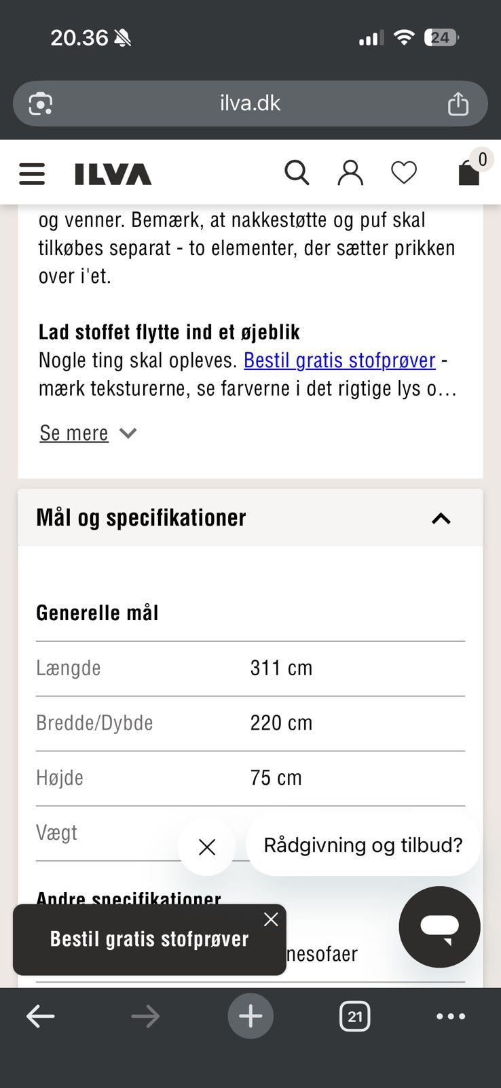Close the Bestil gratis stofprøver banner
The image size is (501, 1088).
point(271,919)
